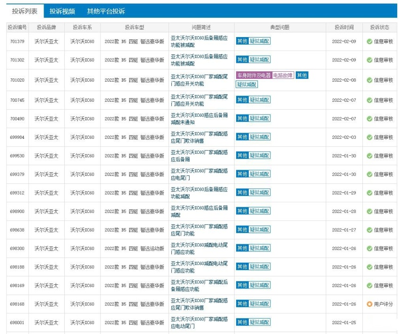Viewport: 400px width, 334px height.
Task: Click the green check icon for complaint 698638
Action: point(369,230)
